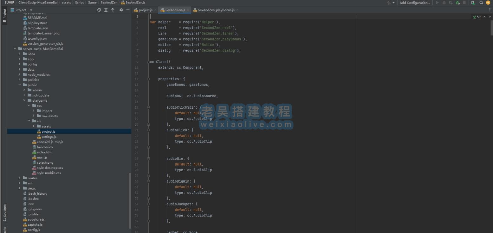
Task: Click the Select Opened File locate icon
Action: tap(99, 10)
